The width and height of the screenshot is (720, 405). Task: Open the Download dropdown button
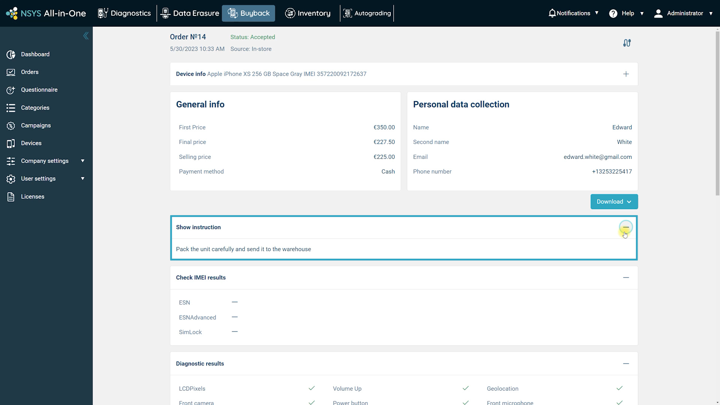point(614,202)
